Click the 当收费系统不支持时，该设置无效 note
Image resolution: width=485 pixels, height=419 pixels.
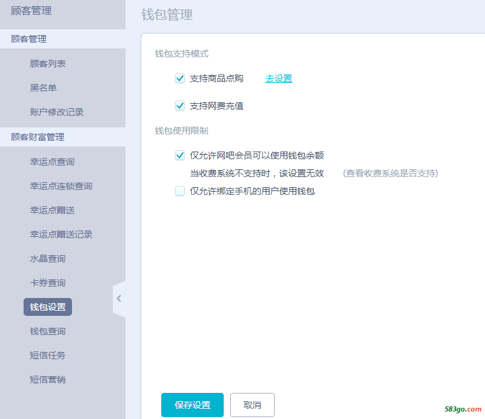click(x=257, y=173)
